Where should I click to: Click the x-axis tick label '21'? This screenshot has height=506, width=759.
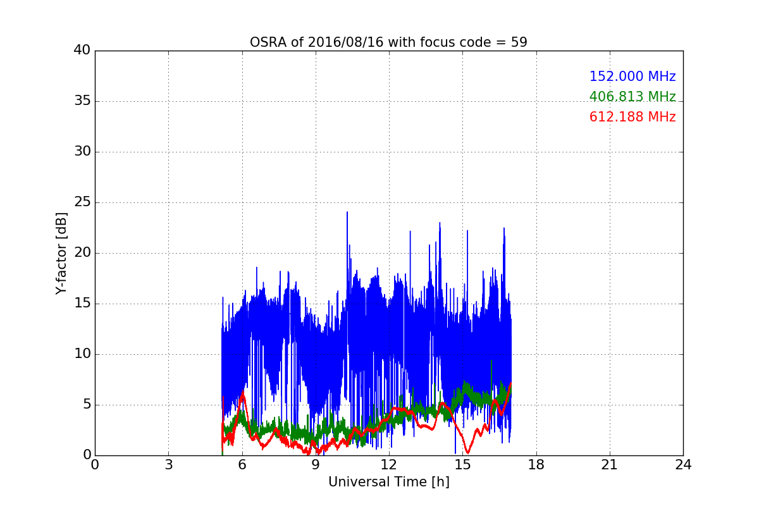(x=610, y=465)
